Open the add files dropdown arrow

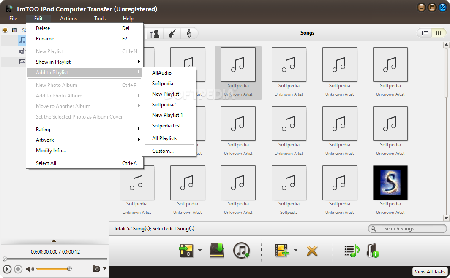tap(295, 250)
